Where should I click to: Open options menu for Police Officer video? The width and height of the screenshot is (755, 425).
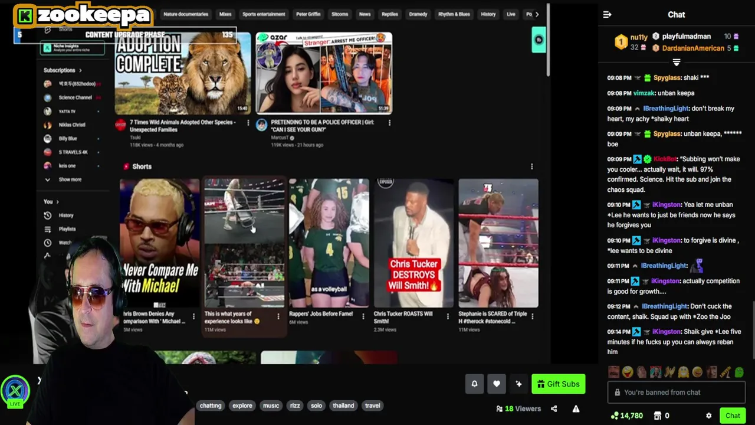[x=389, y=123]
